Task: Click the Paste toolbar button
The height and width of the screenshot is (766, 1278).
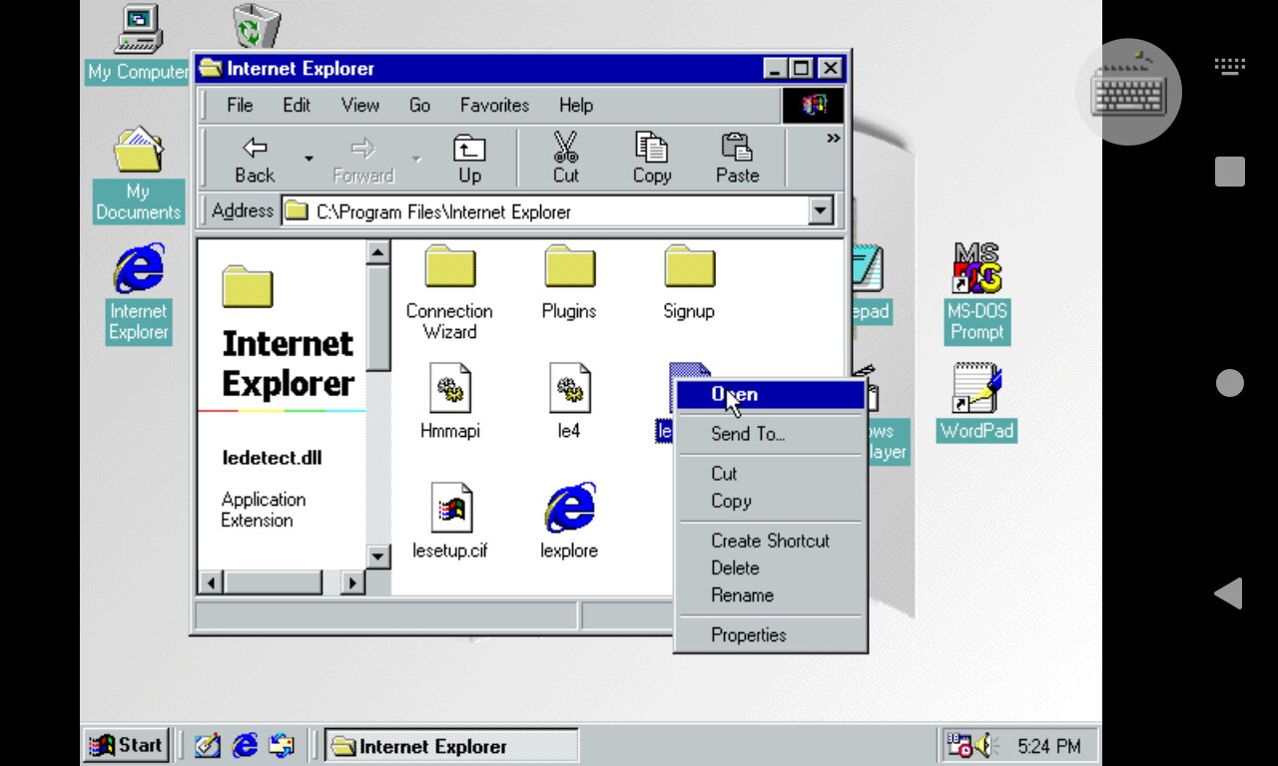Action: click(x=737, y=160)
